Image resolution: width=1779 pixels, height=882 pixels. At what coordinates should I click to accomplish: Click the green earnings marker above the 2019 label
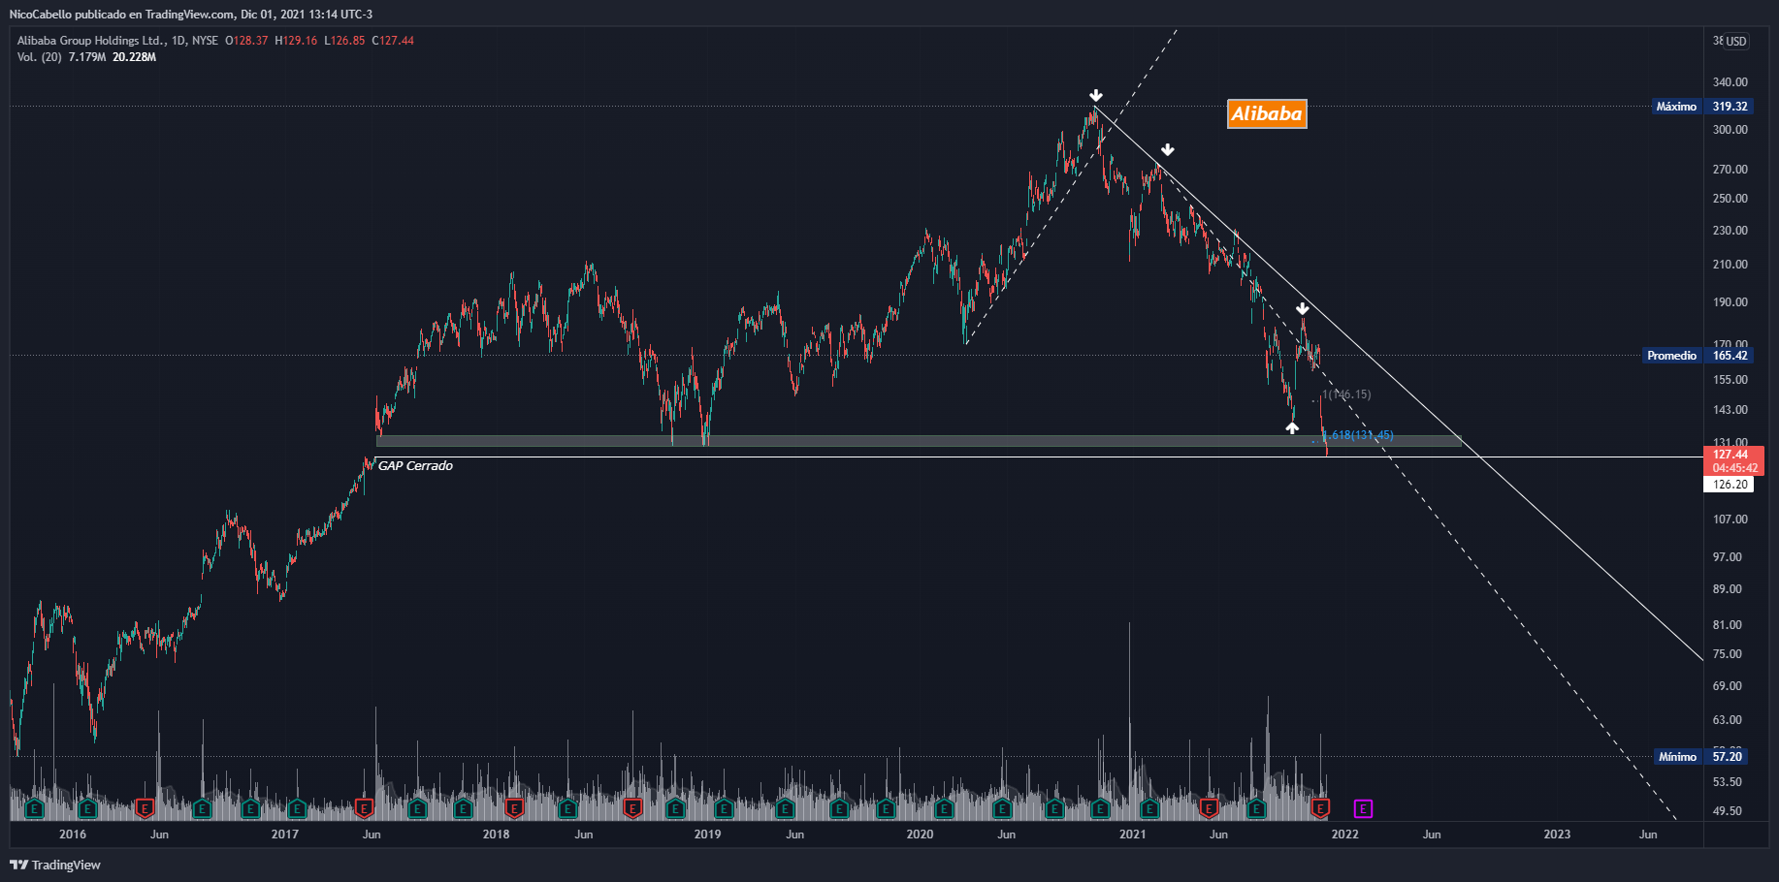coord(723,807)
